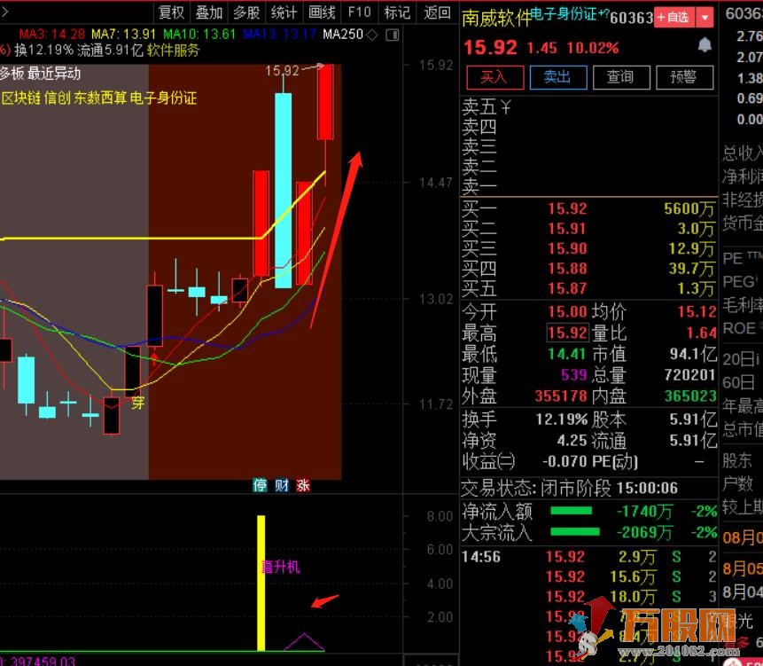Click the 卖出 sell button

pyautogui.click(x=557, y=77)
